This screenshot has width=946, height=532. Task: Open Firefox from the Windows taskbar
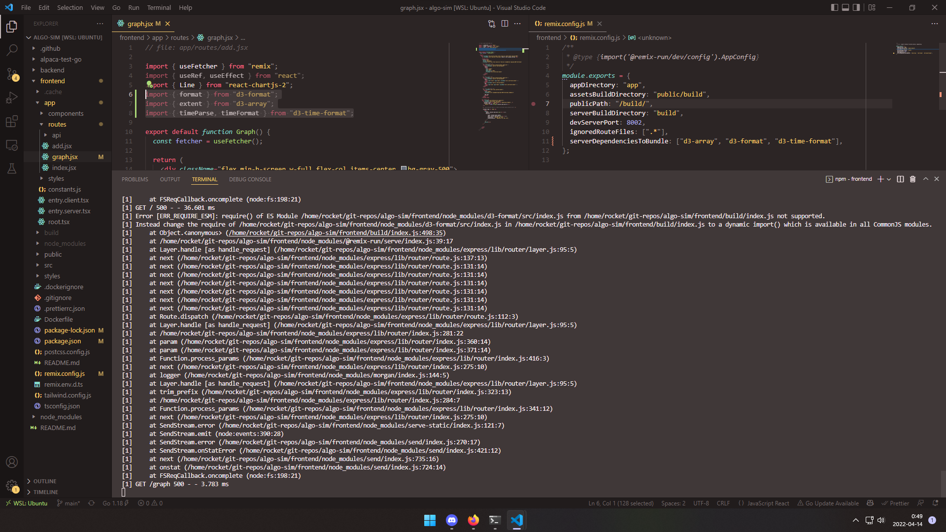(473, 520)
